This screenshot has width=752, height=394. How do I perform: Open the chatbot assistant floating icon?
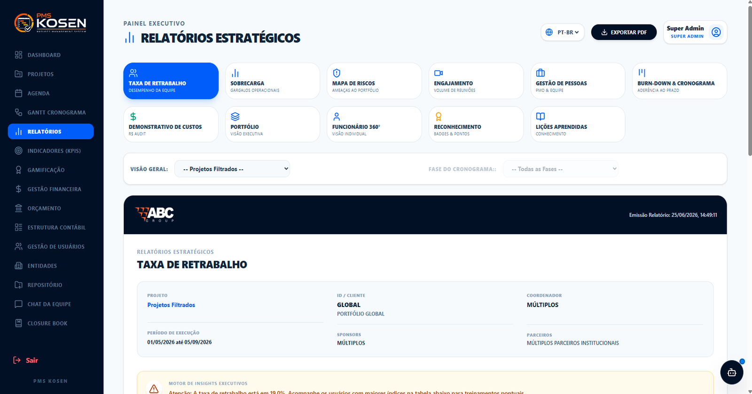tap(732, 372)
